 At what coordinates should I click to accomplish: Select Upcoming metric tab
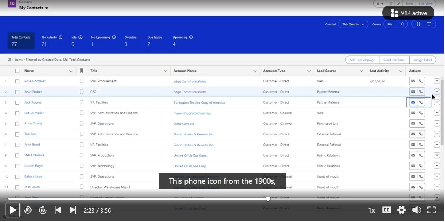point(183,41)
